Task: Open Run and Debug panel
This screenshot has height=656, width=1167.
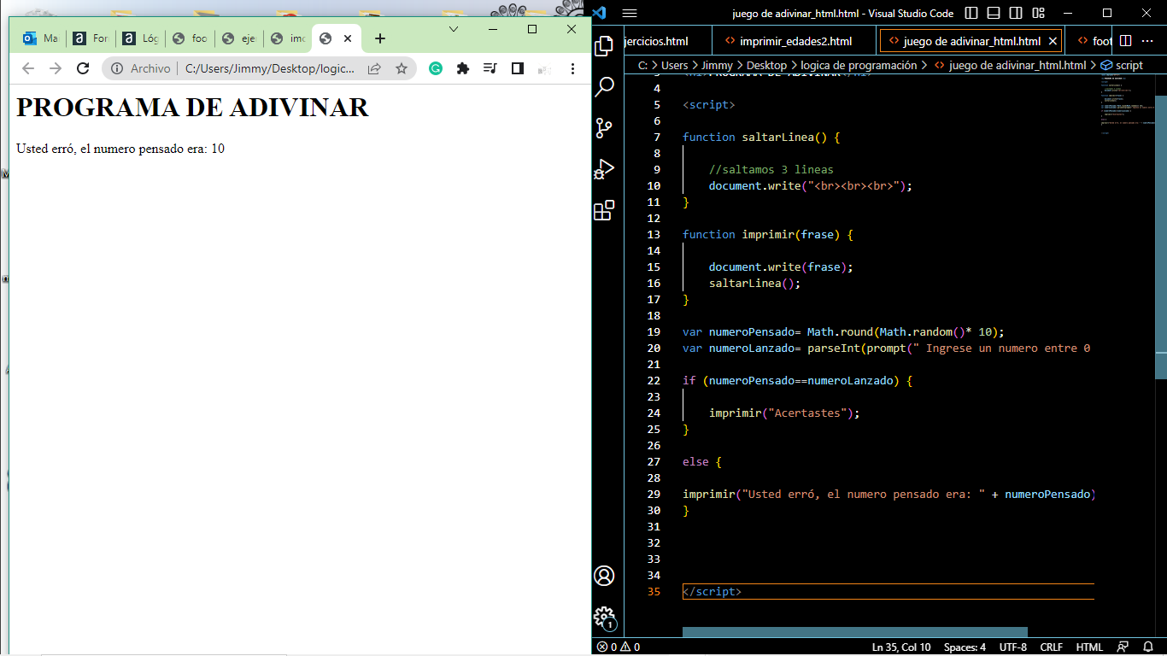Action: [x=604, y=169]
